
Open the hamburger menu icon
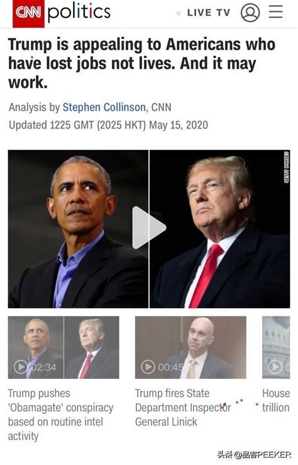(x=276, y=12)
